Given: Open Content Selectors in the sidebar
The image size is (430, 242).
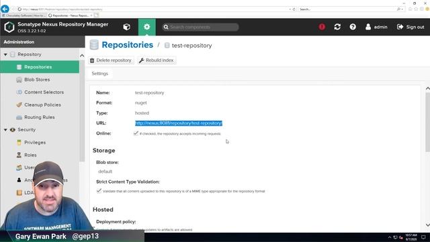Looking at the screenshot, I should point(44,92).
